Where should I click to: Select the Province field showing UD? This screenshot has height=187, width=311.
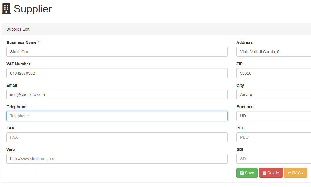pyautogui.click(x=274, y=116)
